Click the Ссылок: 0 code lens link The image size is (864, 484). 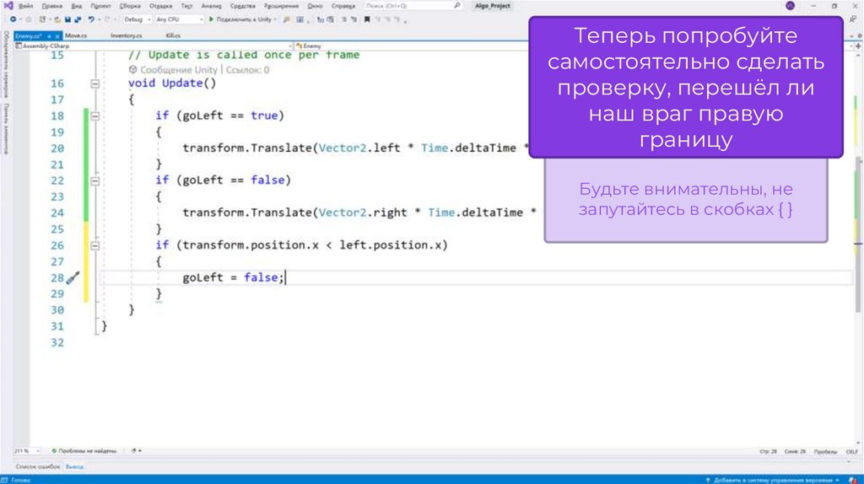(x=247, y=70)
